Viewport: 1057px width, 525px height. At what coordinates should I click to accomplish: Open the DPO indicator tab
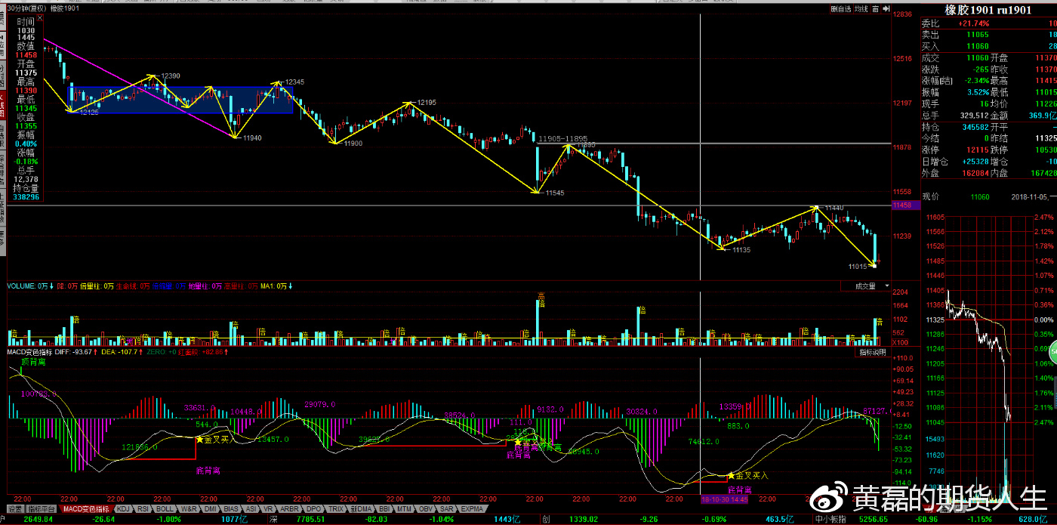point(314,509)
